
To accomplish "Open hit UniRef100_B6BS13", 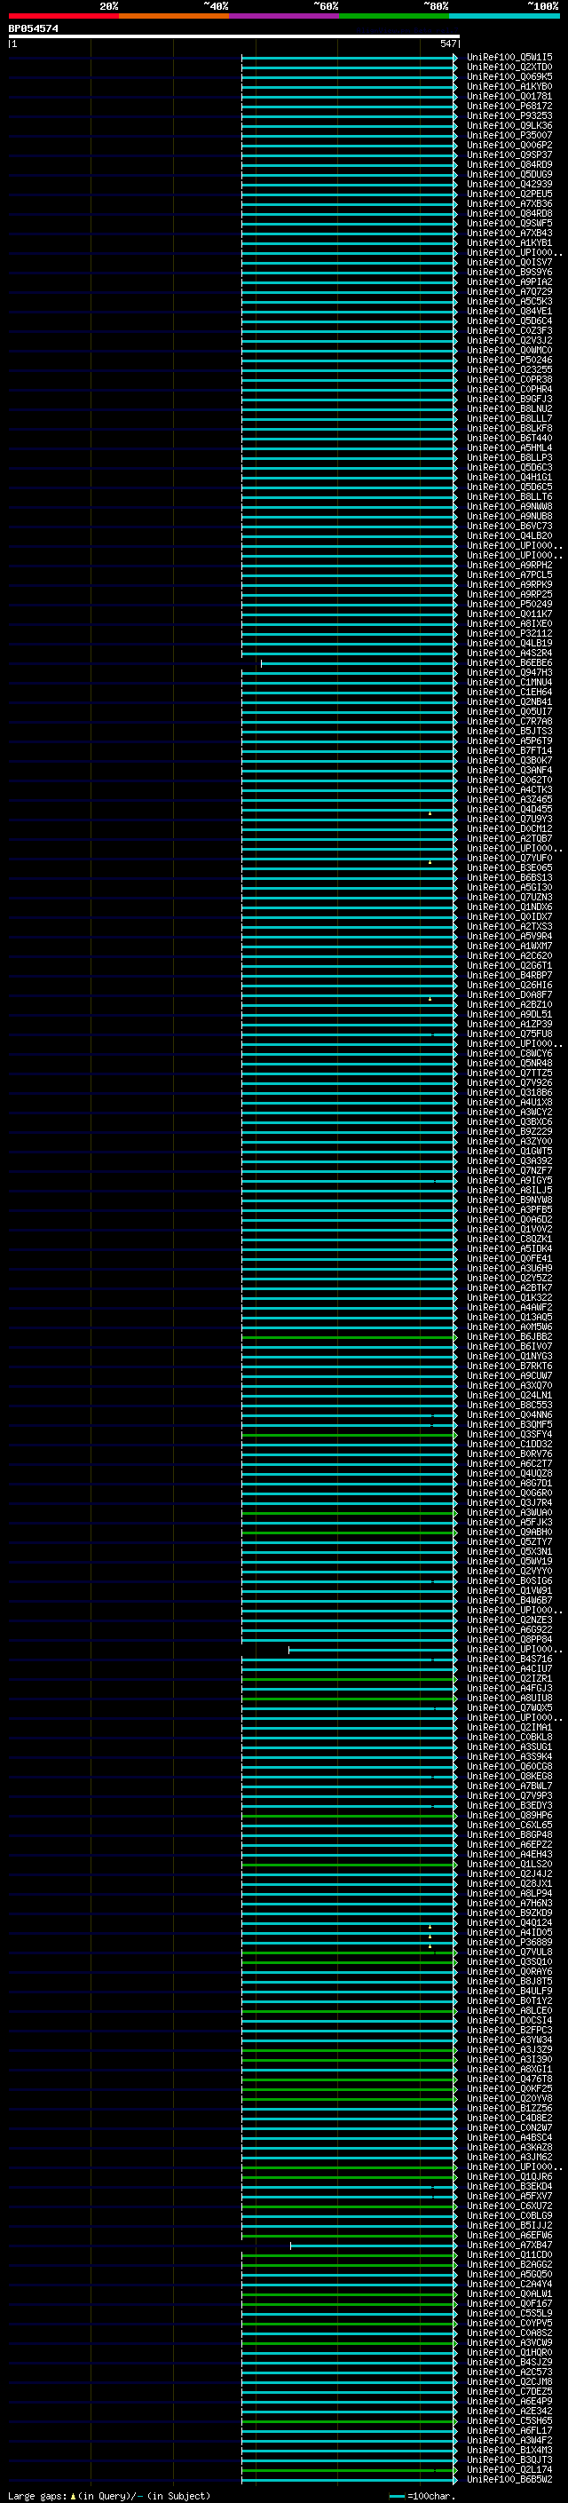I will pos(509,877).
